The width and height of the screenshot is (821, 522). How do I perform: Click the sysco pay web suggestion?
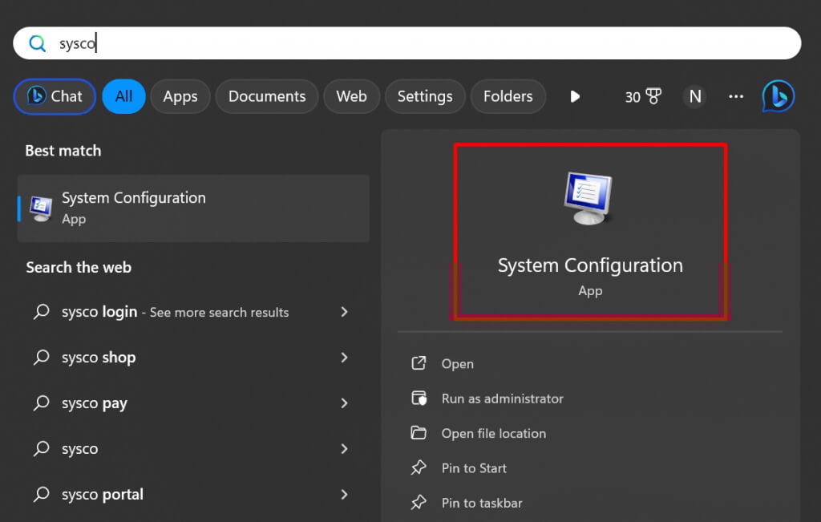(x=95, y=403)
